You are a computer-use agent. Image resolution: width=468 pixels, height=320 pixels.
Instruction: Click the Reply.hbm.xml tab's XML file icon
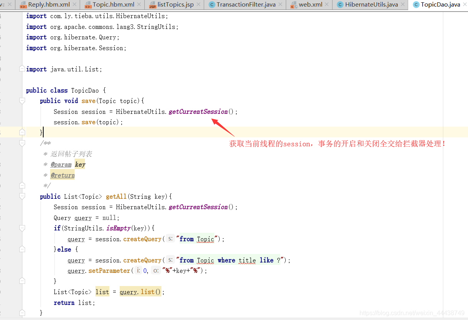tap(23, 5)
